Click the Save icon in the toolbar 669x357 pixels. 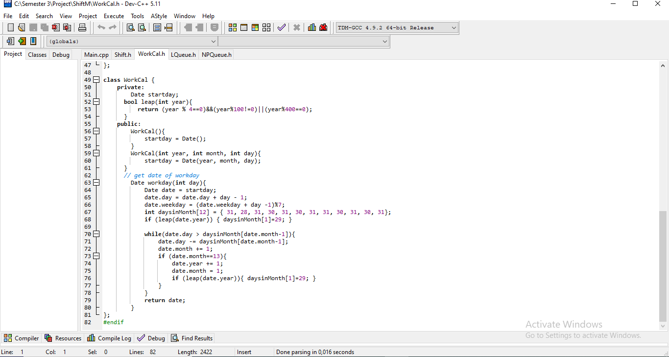pos(33,27)
